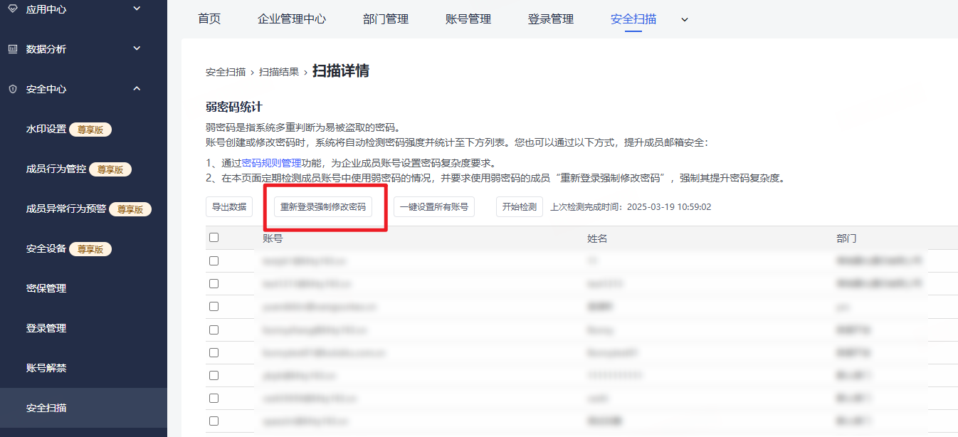Click the 开始检测 button
This screenshot has width=958, height=437.
click(x=519, y=207)
